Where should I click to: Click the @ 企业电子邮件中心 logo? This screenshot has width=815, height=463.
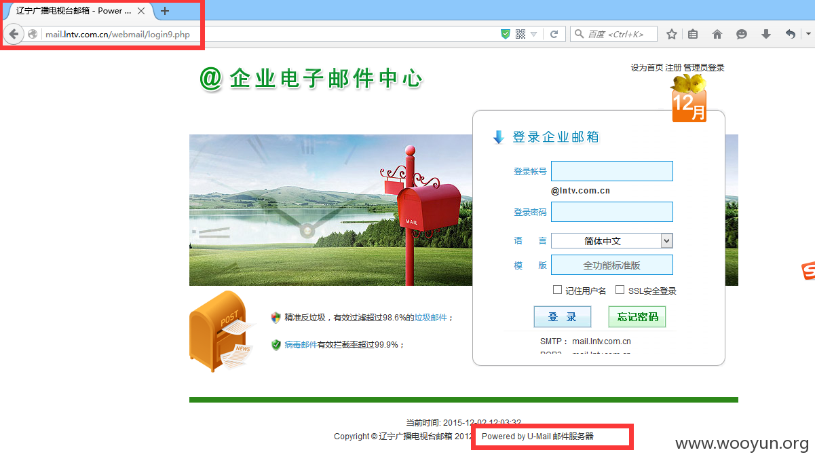tap(311, 78)
